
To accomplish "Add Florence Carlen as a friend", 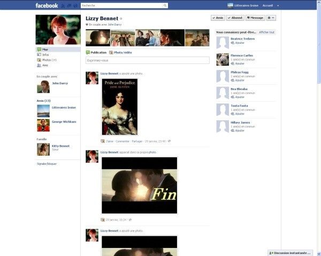I will coord(238,63).
